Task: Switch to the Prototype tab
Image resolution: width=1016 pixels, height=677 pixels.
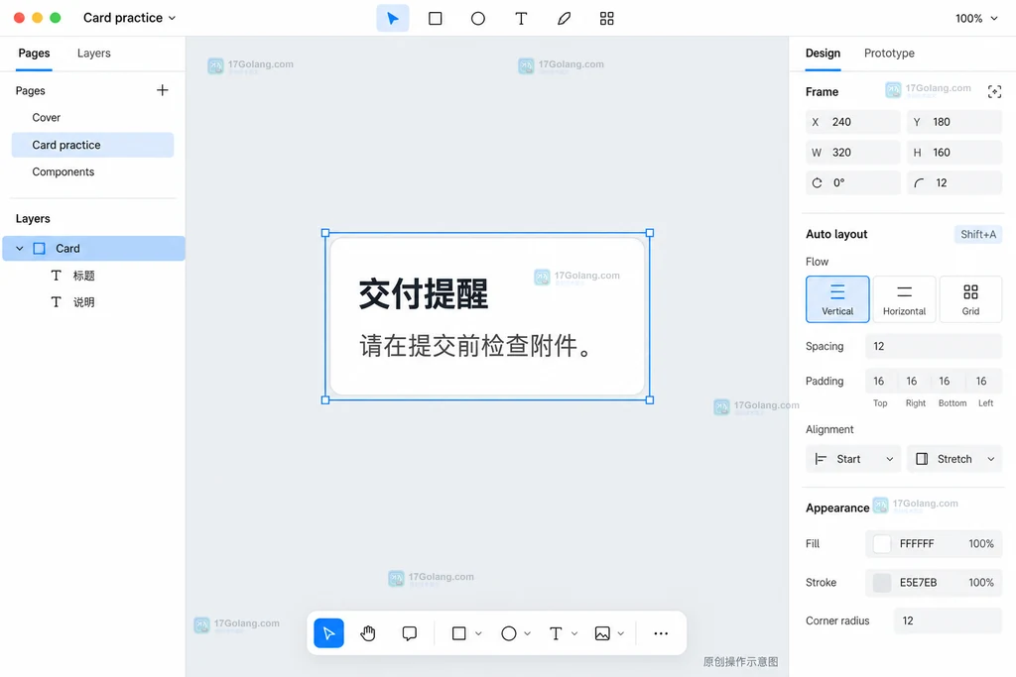Action: [x=889, y=54]
